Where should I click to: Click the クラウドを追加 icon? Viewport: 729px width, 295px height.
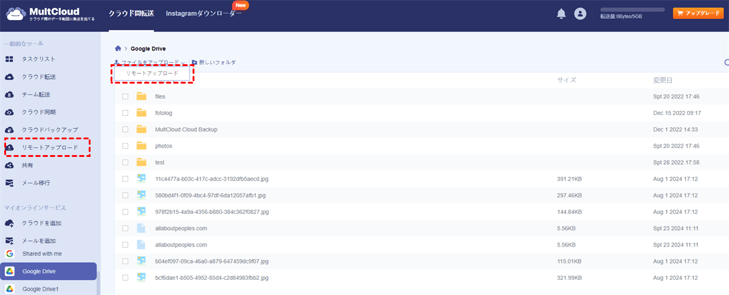click(9, 223)
